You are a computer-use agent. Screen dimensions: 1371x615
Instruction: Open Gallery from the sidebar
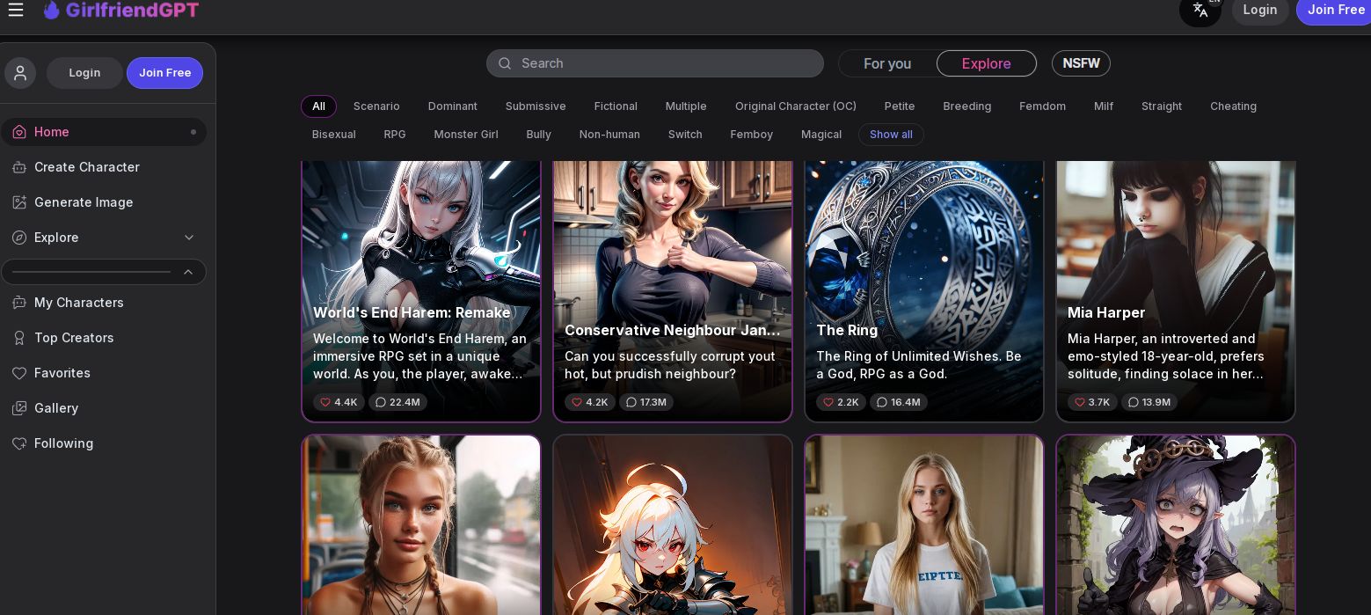coord(56,408)
